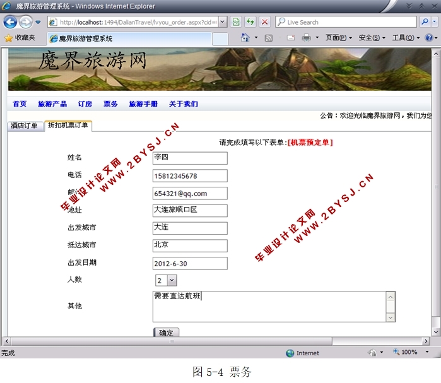Click the red Stop loading icon
This screenshot has width=441, height=383.
(264, 22)
